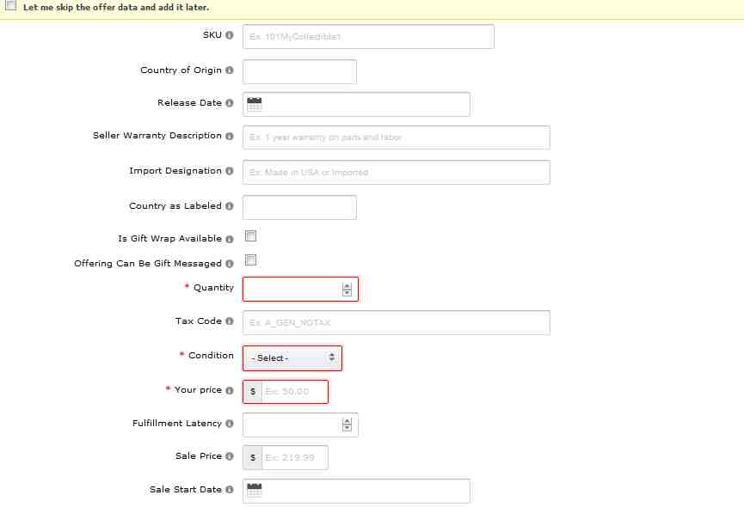Click the Your price info icon

230,390
